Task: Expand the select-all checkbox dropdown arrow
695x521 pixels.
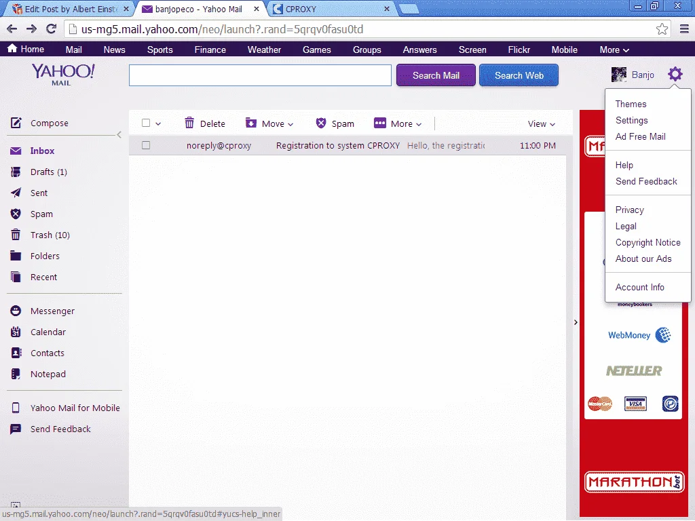Action: coord(157,124)
